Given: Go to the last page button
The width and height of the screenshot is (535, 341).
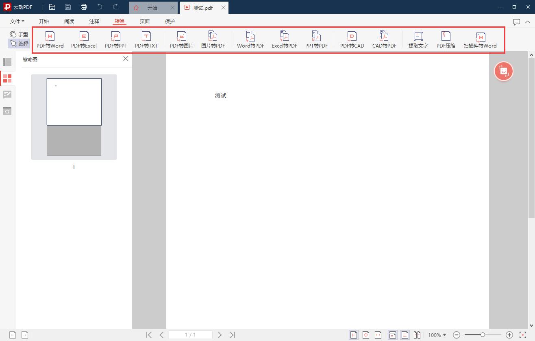Looking at the screenshot, I should point(232,335).
